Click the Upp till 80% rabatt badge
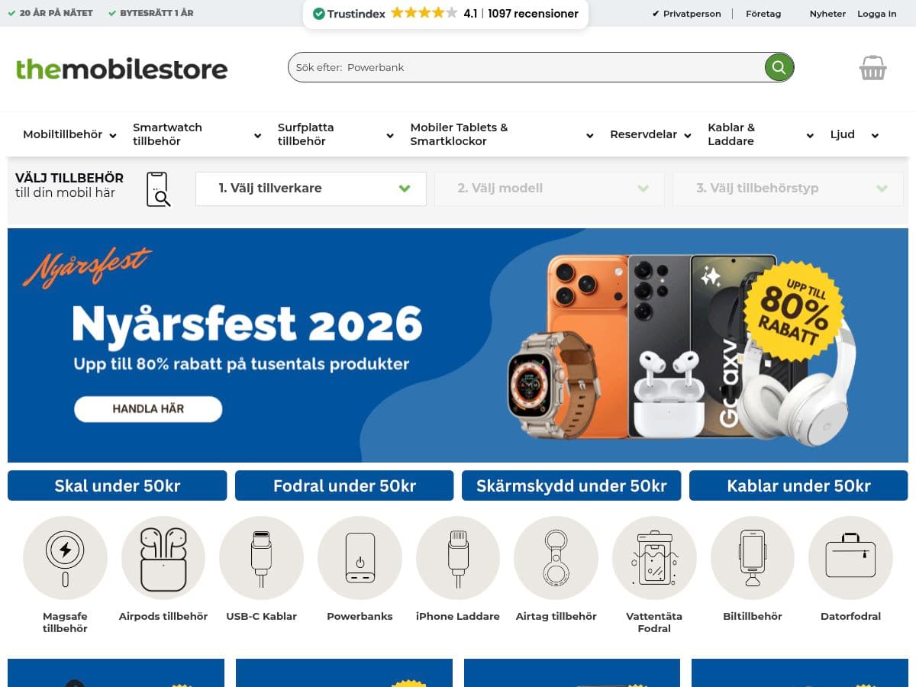 [x=794, y=311]
